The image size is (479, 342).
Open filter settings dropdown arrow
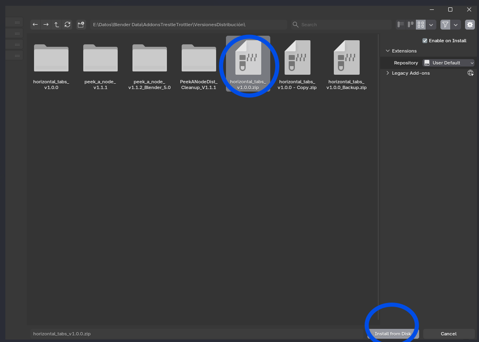coord(456,25)
